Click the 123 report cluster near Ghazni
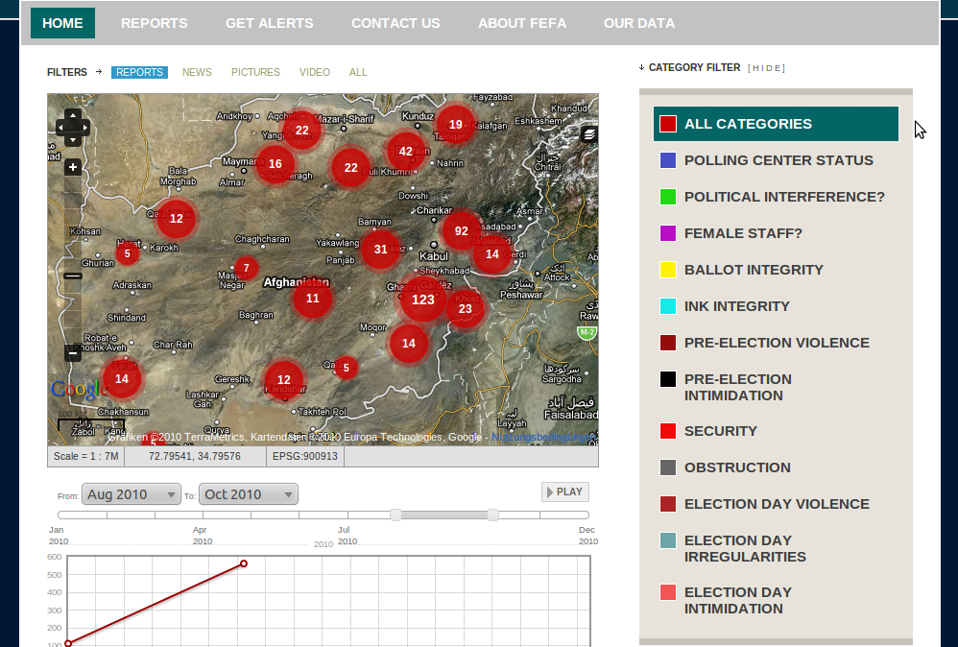 (423, 300)
